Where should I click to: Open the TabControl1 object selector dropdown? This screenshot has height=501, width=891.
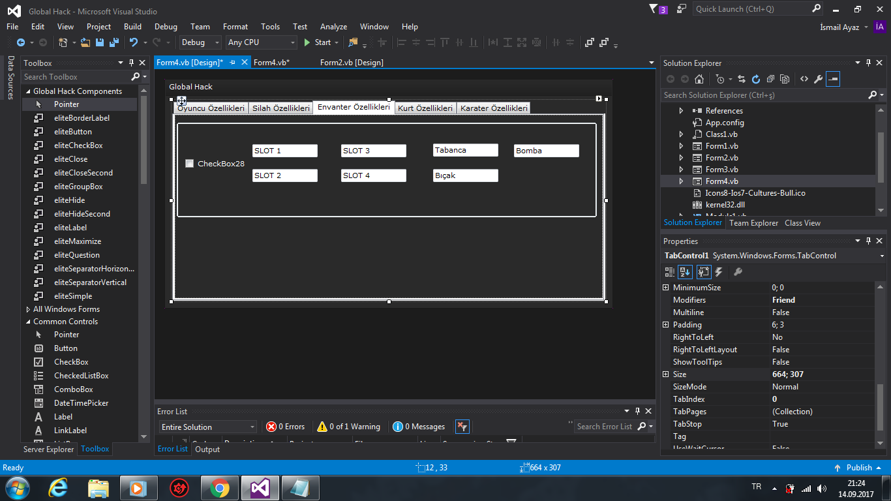coord(882,256)
